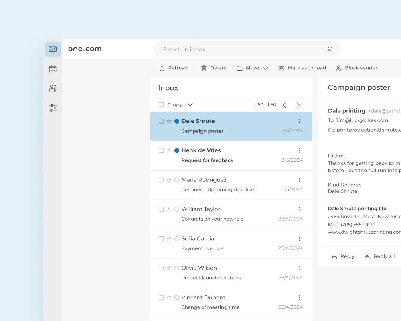Open the Settings sliders icon in sidebar
The height and width of the screenshot is (321, 401).
pyautogui.click(x=53, y=108)
